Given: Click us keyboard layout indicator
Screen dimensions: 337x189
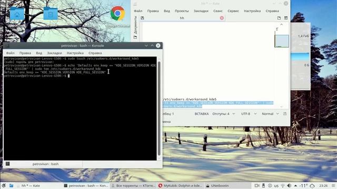Looking at the screenshot, I should (x=276, y=186).
